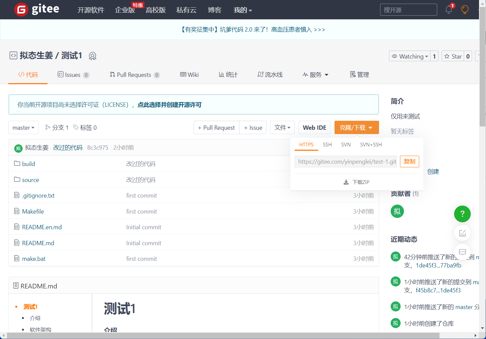This screenshot has height=339, width=486.
Task: Open the Makefile file
Action: tap(33, 211)
